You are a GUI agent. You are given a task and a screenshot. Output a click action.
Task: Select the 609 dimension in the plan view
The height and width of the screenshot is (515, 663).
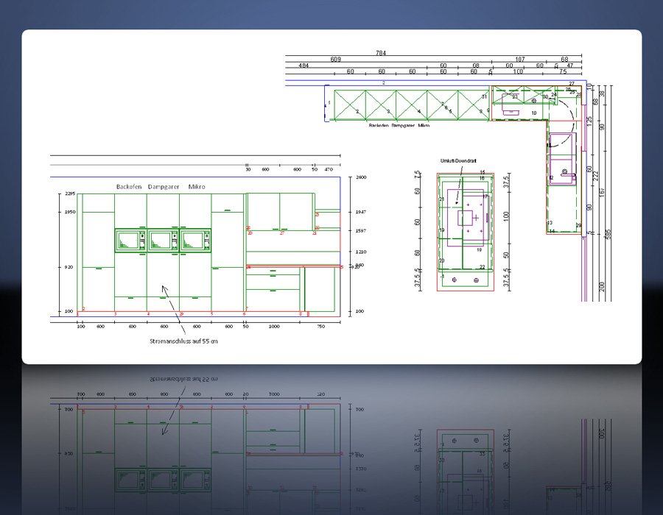click(x=335, y=59)
